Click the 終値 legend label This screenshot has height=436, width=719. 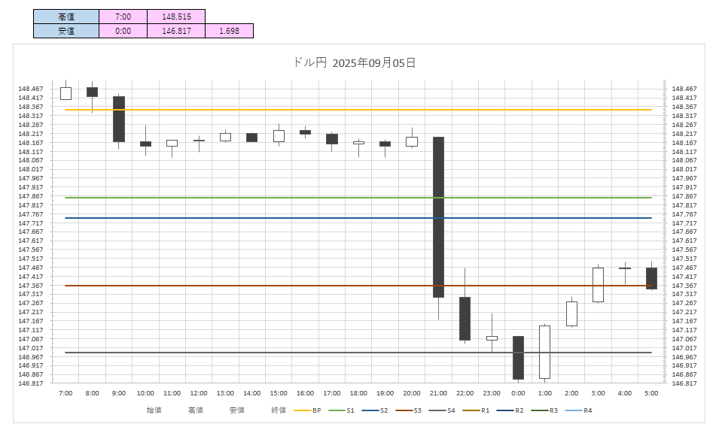point(279,410)
